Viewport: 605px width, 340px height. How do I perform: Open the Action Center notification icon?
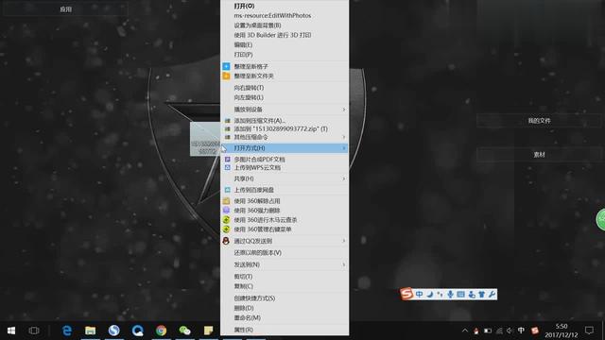589,331
